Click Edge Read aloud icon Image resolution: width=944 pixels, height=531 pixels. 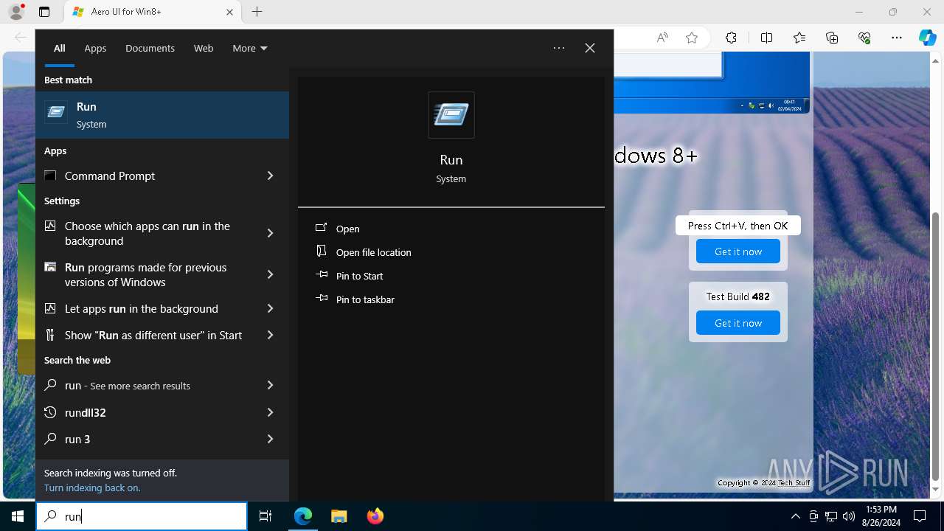pos(662,38)
